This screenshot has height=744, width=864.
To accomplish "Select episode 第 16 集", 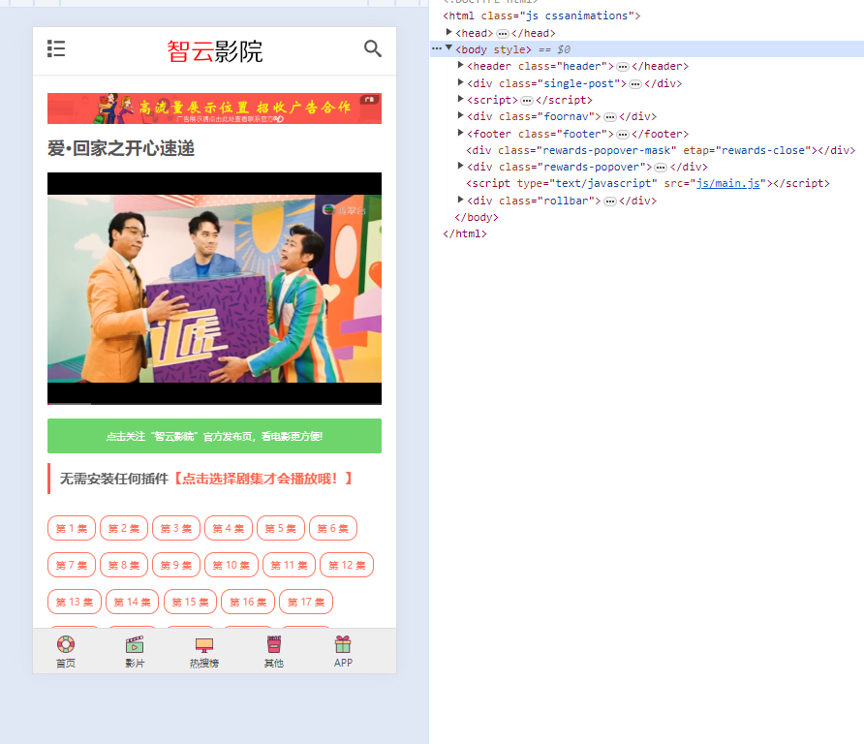I will [248, 602].
